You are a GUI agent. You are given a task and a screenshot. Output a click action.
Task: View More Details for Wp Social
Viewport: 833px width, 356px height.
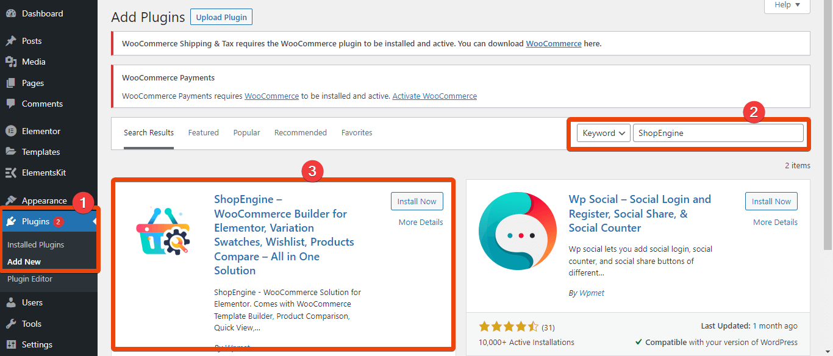775,222
